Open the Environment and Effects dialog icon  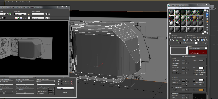[49, 14]
